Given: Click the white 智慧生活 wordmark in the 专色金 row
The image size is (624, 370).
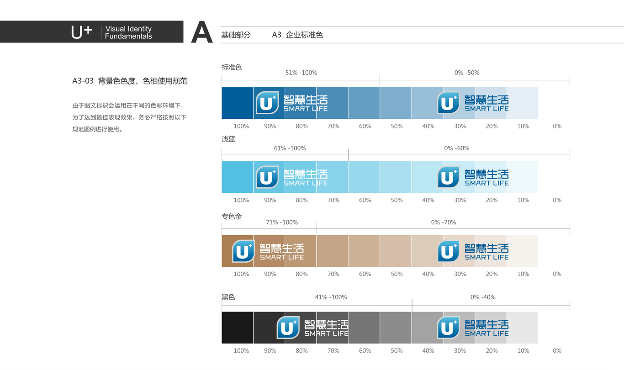Looking at the screenshot, I should point(282,248).
